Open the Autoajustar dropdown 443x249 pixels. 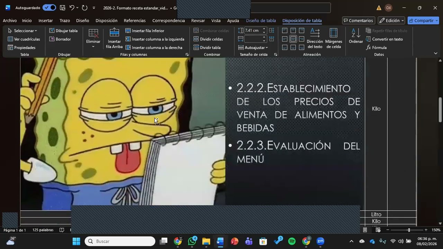coord(253,47)
